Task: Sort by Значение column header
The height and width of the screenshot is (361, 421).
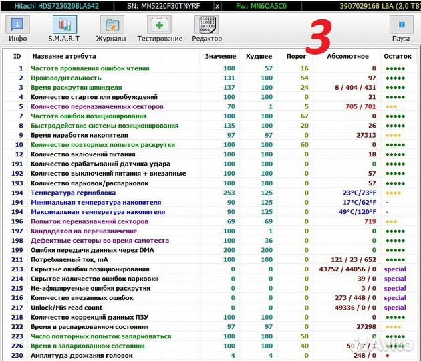Action: [x=220, y=56]
